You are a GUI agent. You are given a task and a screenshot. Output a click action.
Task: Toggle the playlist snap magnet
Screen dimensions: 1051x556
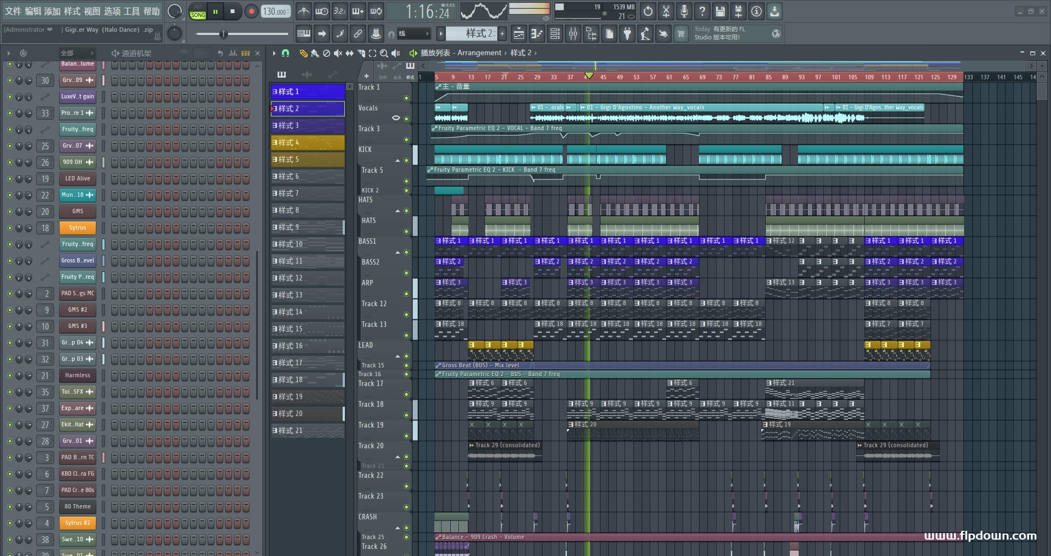click(285, 53)
